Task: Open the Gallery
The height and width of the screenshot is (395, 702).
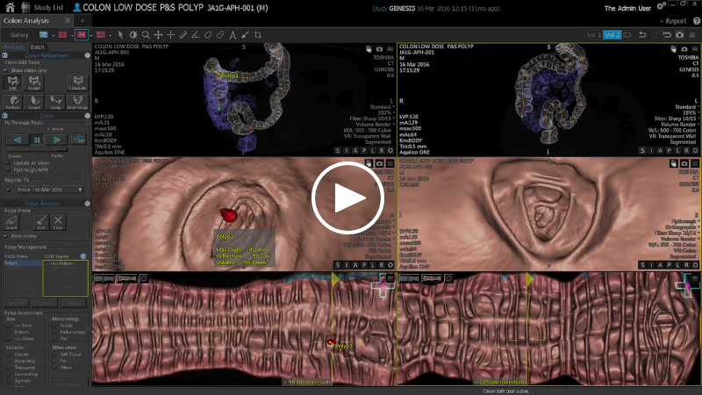Action: [x=19, y=35]
